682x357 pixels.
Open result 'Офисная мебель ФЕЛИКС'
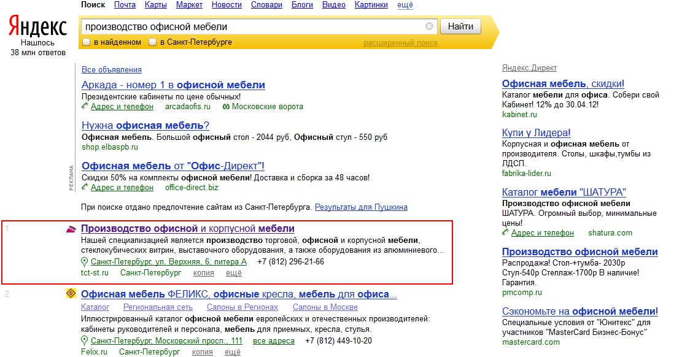(x=239, y=294)
